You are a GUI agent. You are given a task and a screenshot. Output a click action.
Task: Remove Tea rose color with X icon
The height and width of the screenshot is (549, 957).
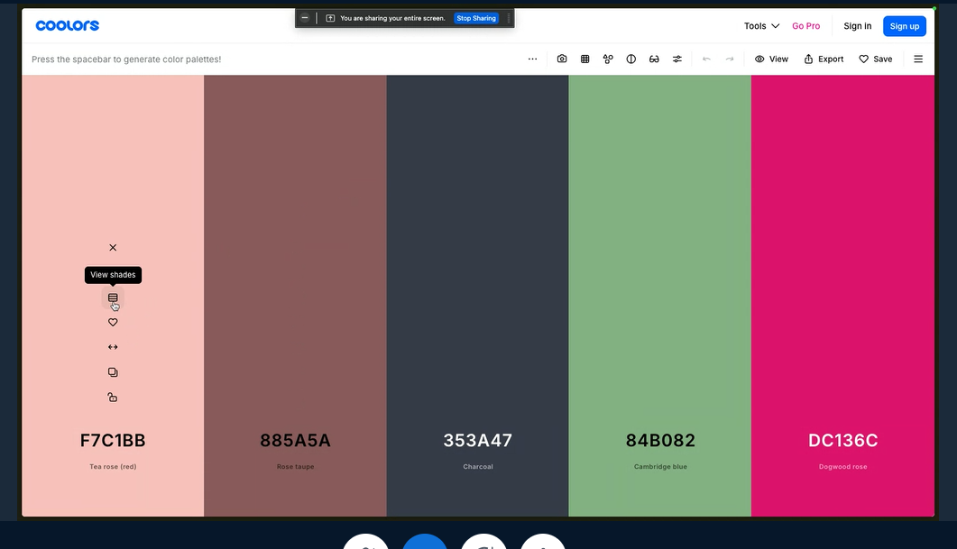coord(113,248)
